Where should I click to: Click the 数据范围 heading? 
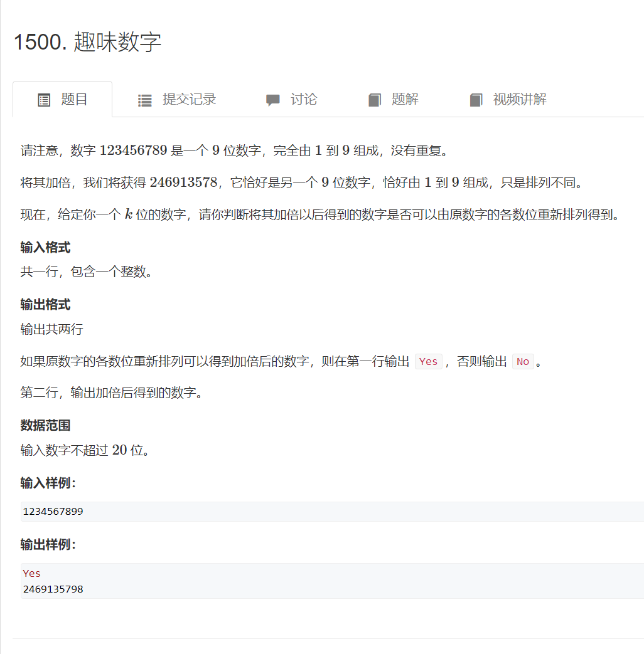tap(46, 425)
